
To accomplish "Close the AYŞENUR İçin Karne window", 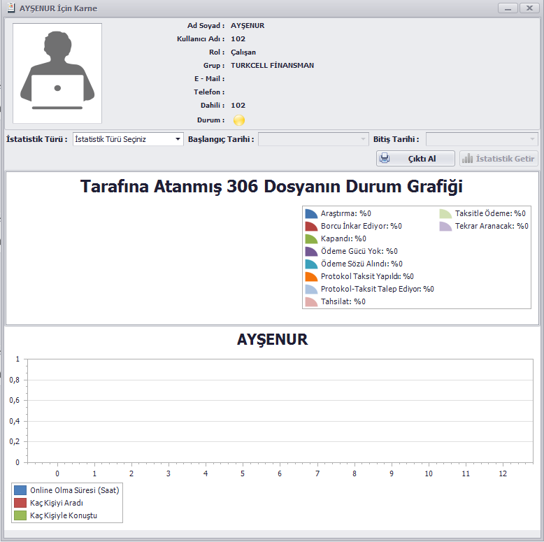I will 529,8.
